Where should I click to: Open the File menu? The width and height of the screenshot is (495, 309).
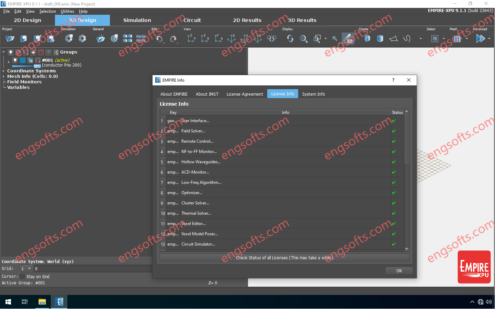point(7,11)
